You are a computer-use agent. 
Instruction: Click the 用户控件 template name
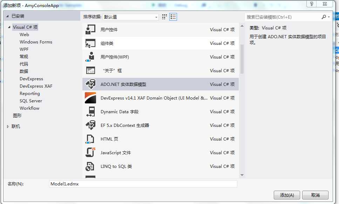[109, 29]
